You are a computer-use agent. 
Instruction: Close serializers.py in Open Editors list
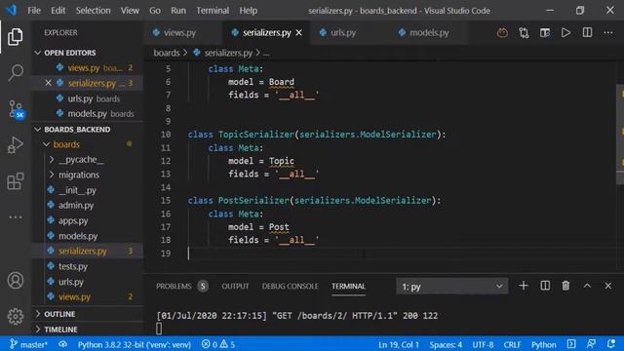tap(48, 83)
